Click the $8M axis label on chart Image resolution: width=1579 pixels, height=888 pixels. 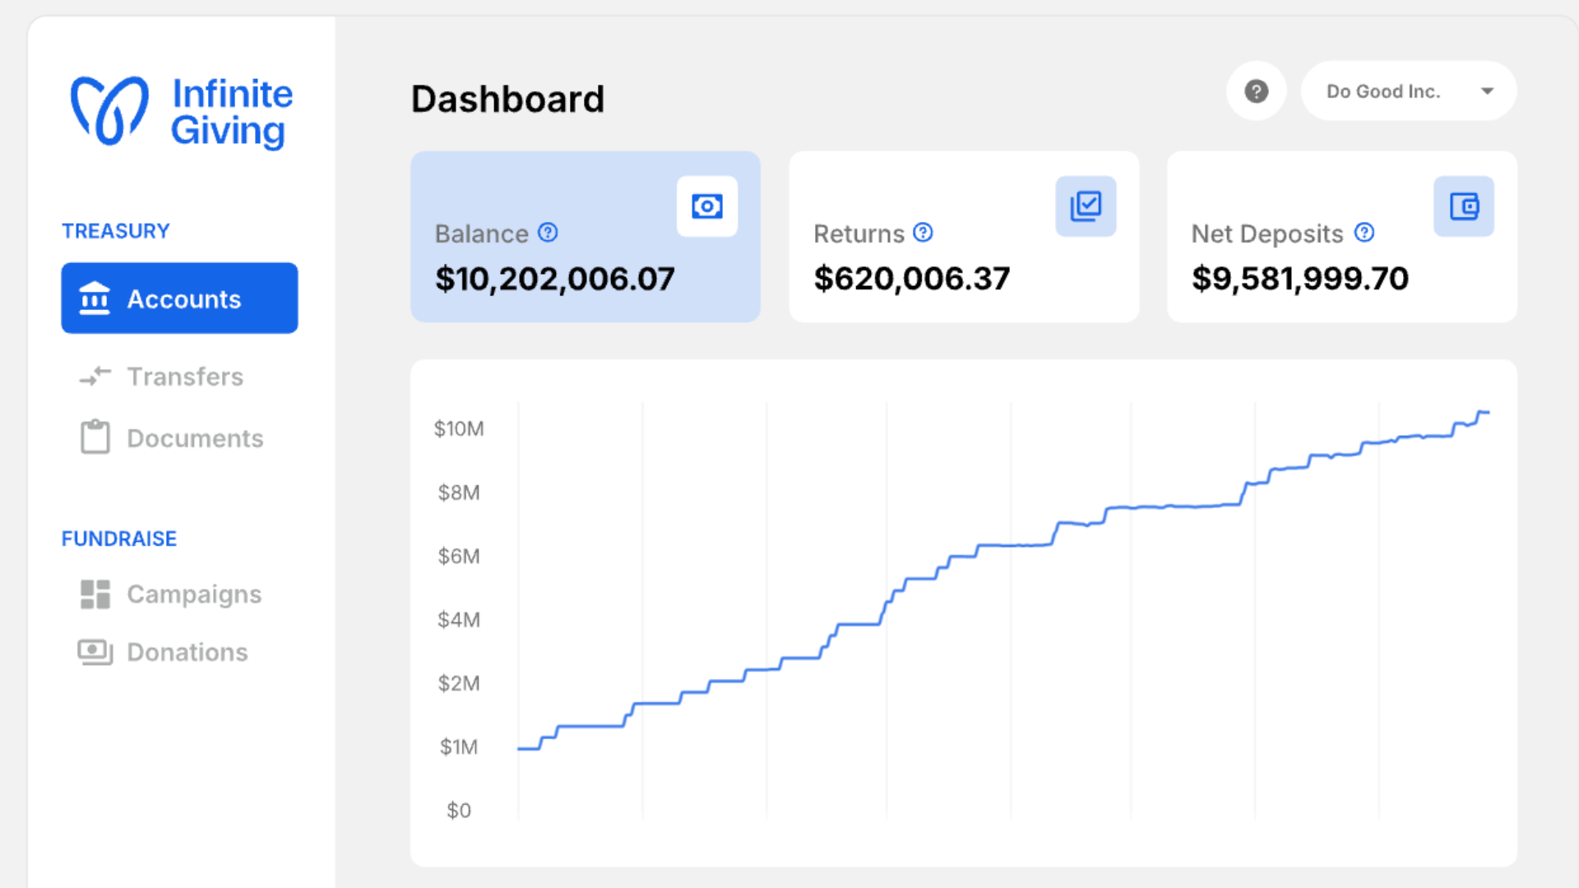pos(459,493)
